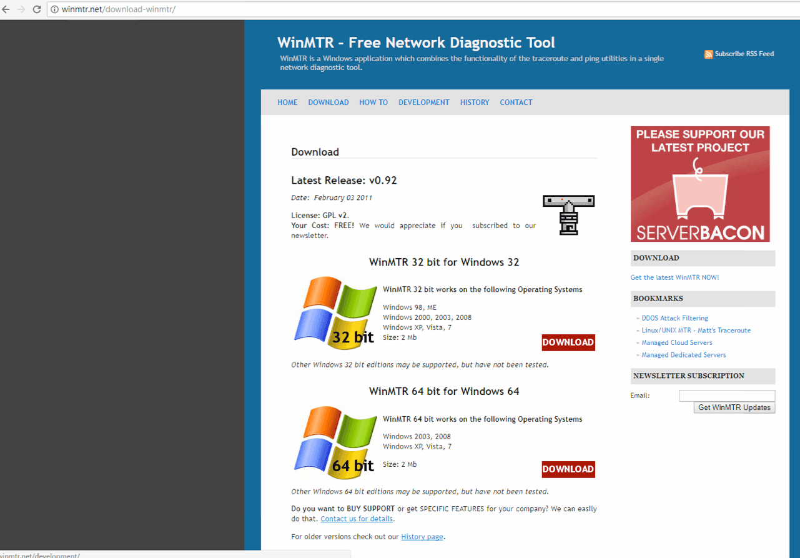Click the Windows 98, ME text line

410,307
